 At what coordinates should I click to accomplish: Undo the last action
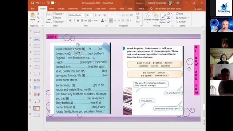pyautogui.click(x=37, y=3)
